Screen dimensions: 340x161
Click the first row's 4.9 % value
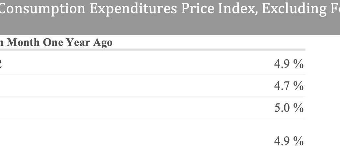point(289,64)
